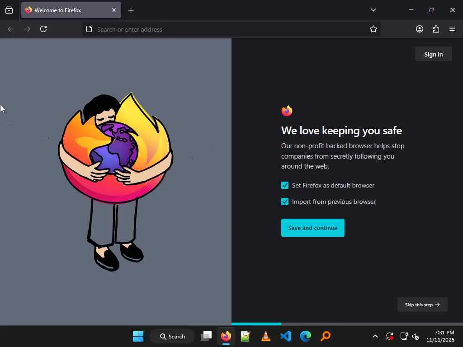Click the sync status tray icon
Screen dimensions: 463x347
[389, 336]
